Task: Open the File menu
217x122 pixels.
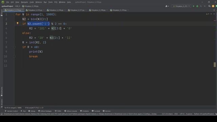Action: point(7,2)
